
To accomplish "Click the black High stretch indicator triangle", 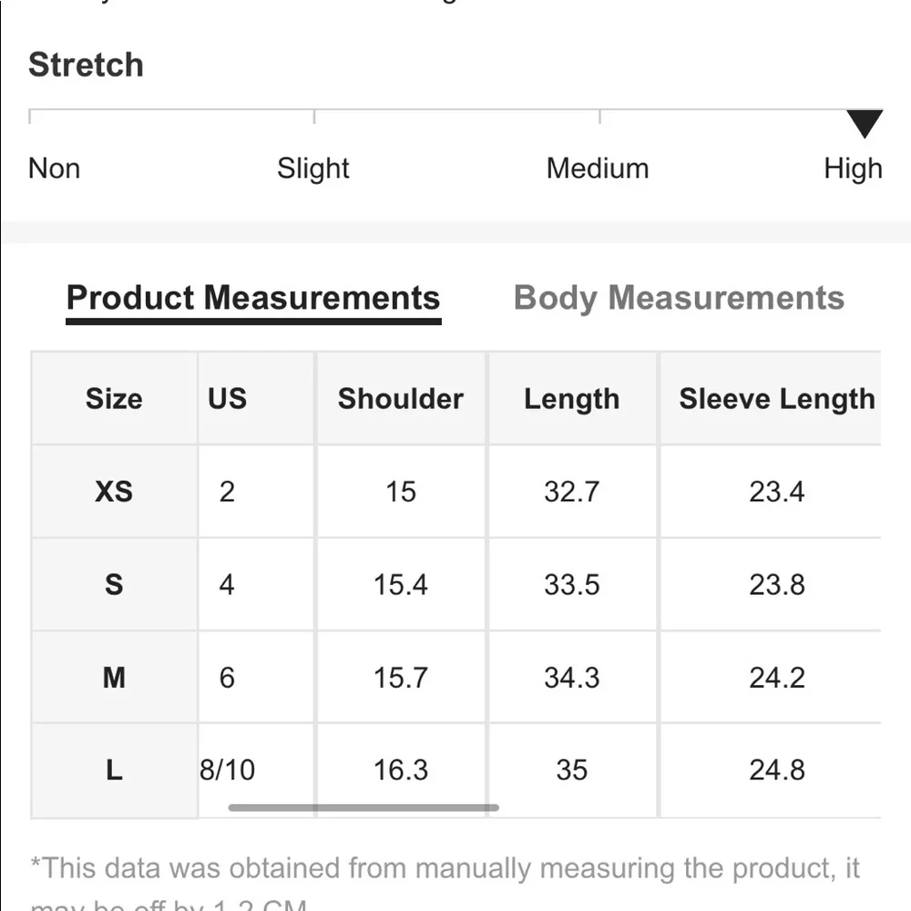I will [x=865, y=124].
